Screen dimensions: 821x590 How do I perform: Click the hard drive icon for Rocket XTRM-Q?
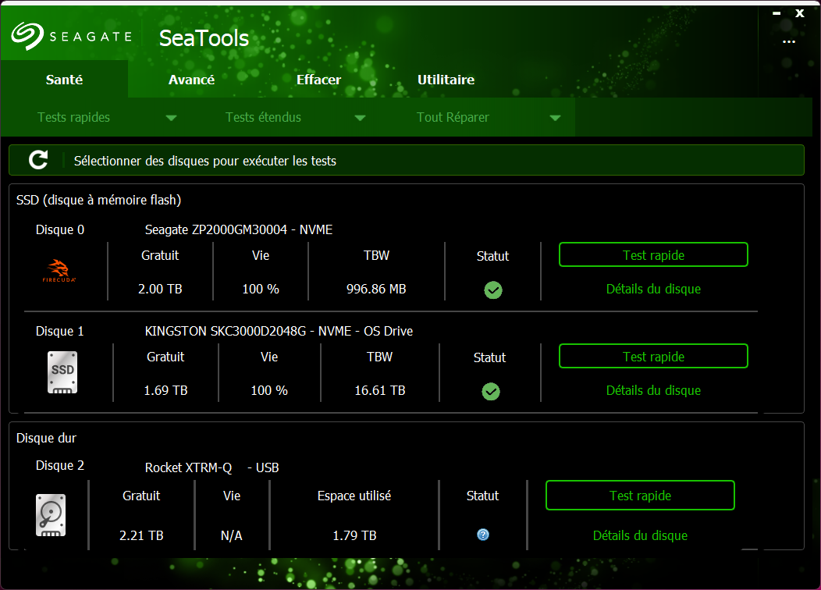coord(50,514)
